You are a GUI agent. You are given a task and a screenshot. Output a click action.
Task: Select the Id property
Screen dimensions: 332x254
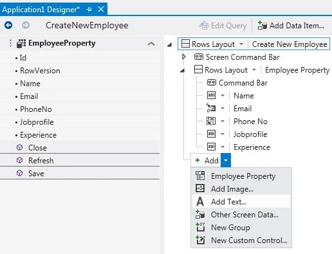click(23, 58)
